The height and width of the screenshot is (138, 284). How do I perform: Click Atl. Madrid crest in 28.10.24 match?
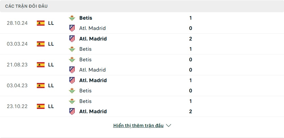pyautogui.click(x=72, y=28)
